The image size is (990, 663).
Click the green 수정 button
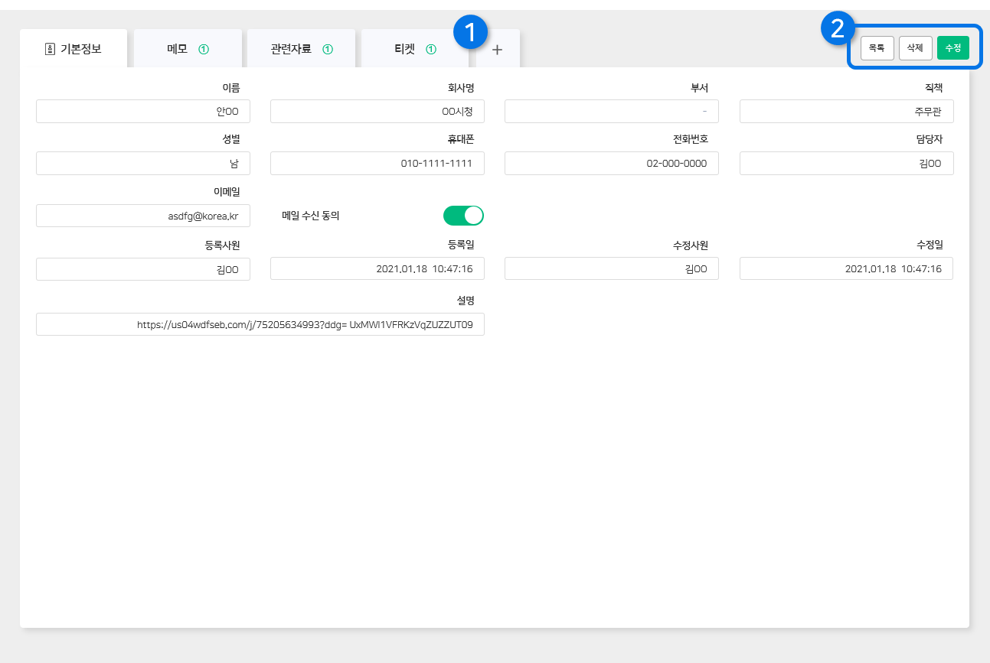pyautogui.click(x=952, y=48)
